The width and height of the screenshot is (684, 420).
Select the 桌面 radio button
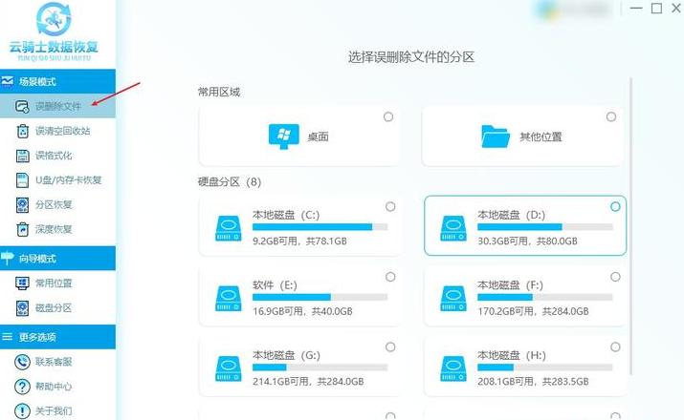pyautogui.click(x=388, y=116)
